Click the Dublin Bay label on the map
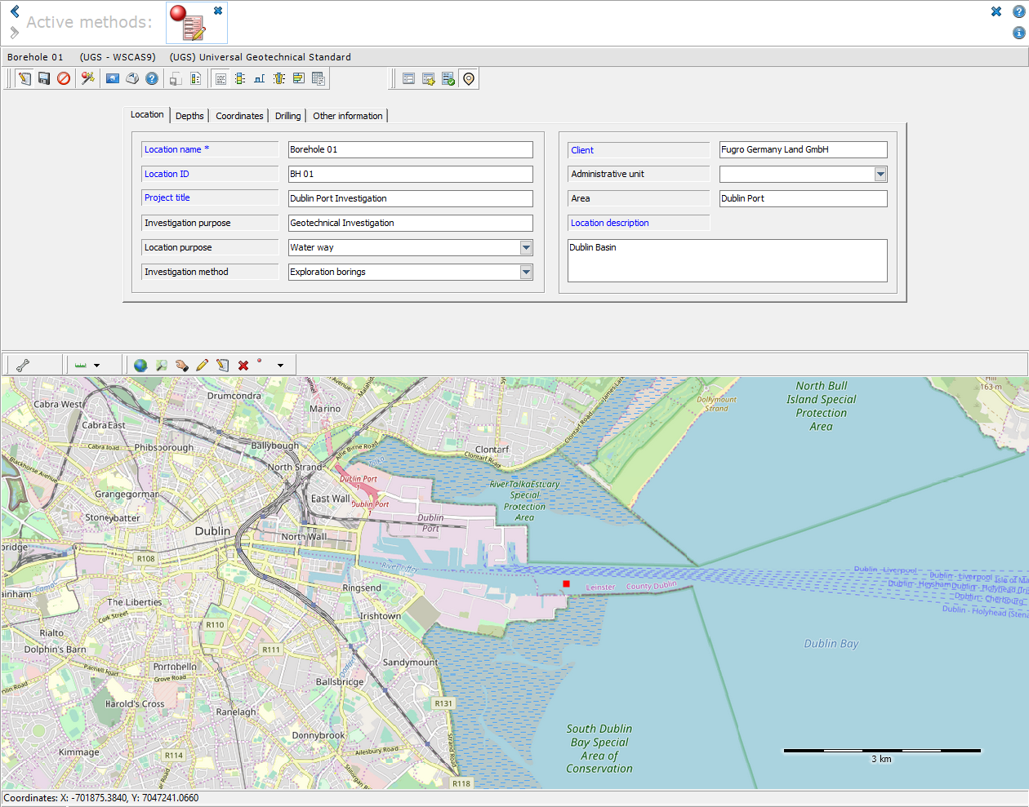 (x=831, y=644)
